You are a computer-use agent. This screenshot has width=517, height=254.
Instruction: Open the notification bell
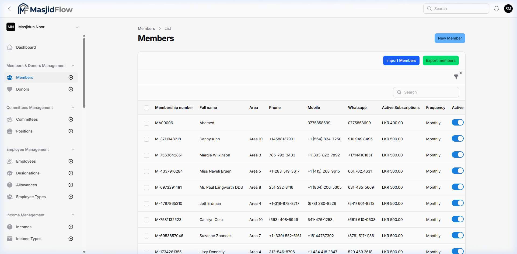496,8
